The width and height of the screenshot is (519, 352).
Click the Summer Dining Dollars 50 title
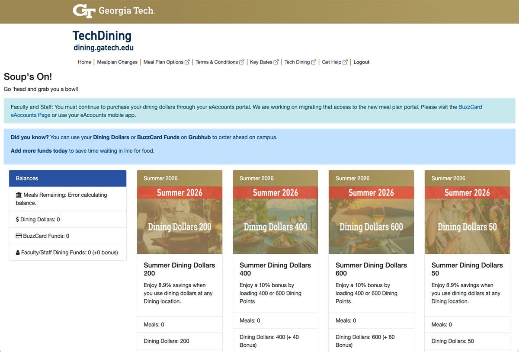point(467,269)
